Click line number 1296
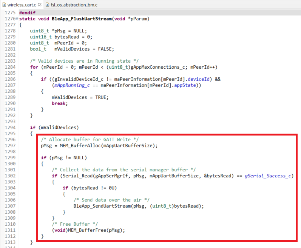 click(10, 140)
